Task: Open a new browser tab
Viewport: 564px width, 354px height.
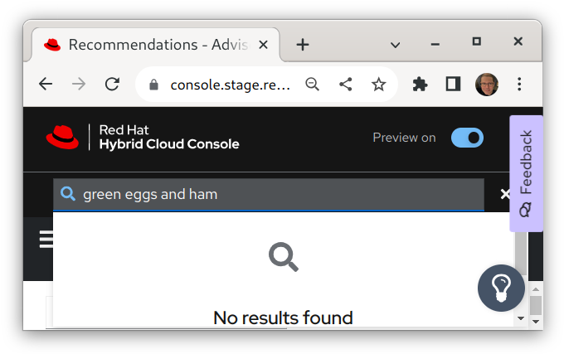Action: point(303,45)
